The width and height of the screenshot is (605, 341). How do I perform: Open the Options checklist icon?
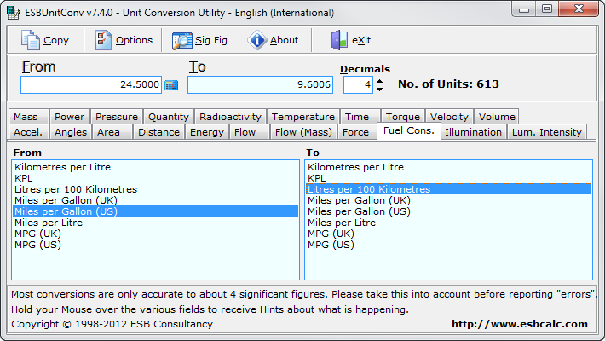103,40
